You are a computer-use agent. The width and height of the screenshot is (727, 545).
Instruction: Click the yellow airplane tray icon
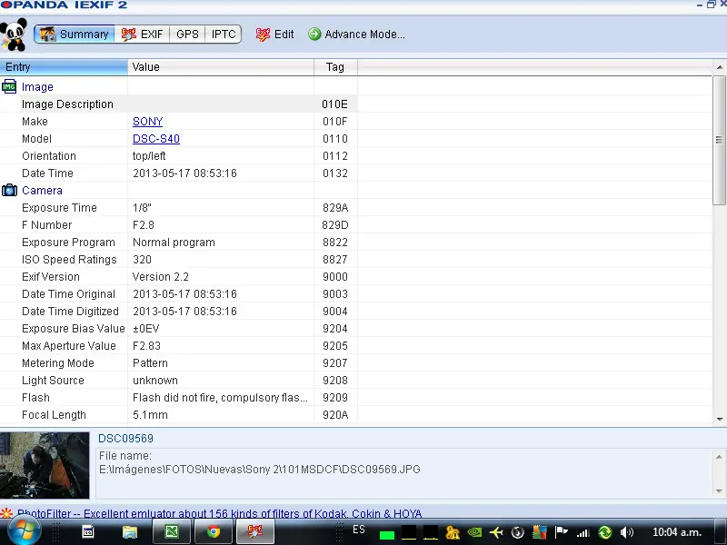point(496,532)
